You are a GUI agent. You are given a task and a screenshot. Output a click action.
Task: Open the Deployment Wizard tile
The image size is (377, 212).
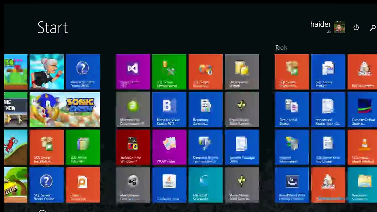[x=242, y=72]
